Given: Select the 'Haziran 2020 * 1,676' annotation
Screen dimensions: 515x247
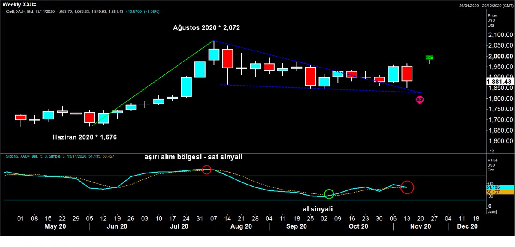Looking at the screenshot, I should point(85,137).
